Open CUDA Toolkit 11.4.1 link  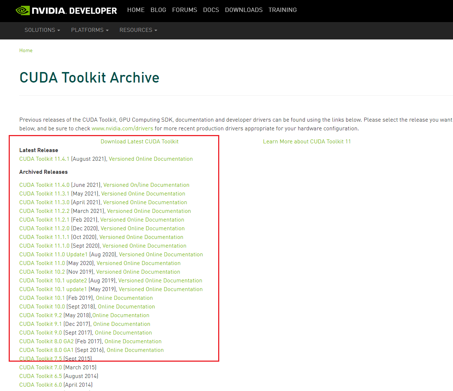coord(44,159)
